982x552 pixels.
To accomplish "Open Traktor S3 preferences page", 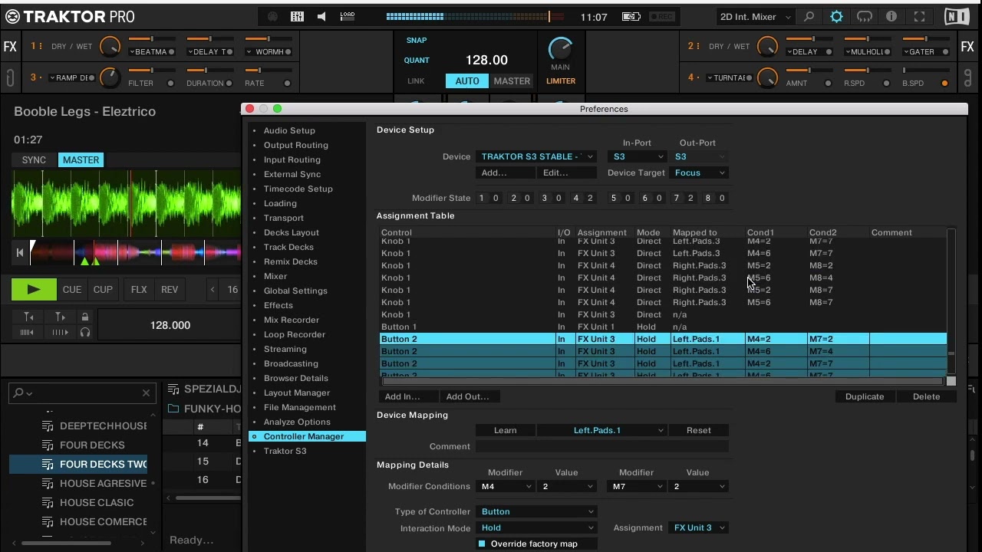I will [x=285, y=451].
